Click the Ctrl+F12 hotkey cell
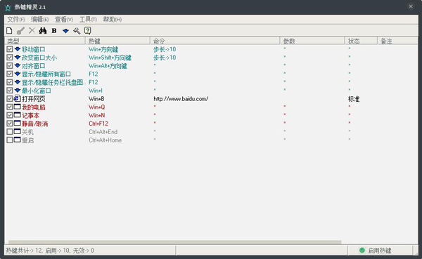422x259 pixels. pyautogui.click(x=98, y=124)
